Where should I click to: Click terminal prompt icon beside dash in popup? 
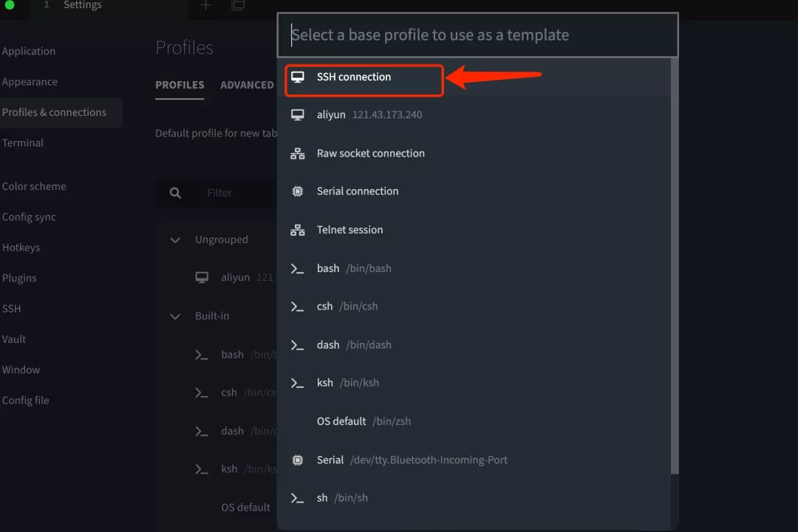click(297, 345)
